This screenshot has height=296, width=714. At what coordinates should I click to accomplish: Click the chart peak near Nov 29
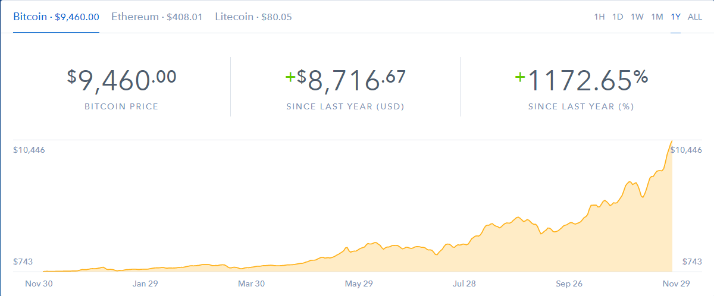(x=672, y=141)
